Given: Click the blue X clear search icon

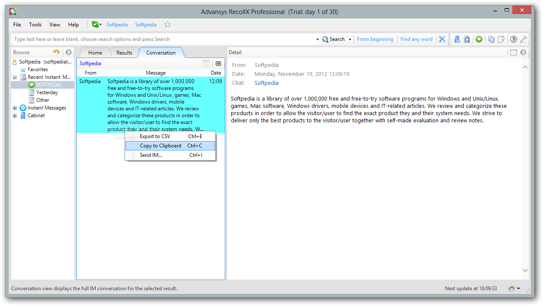Looking at the screenshot, I should pos(442,39).
